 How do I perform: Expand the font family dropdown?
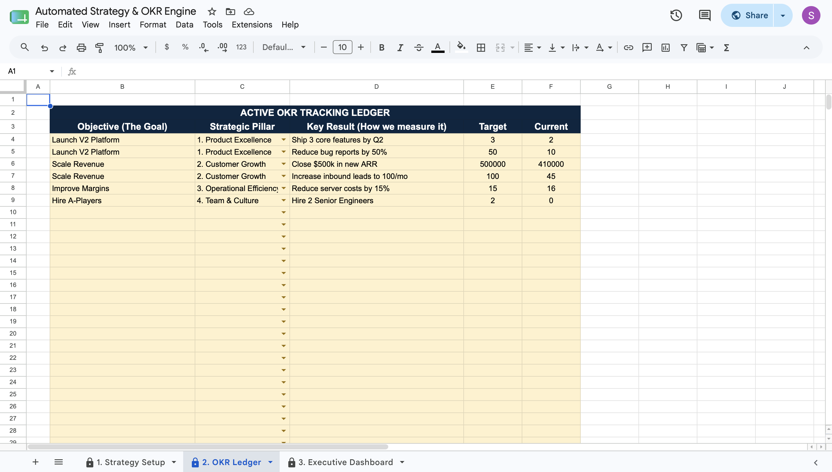284,47
